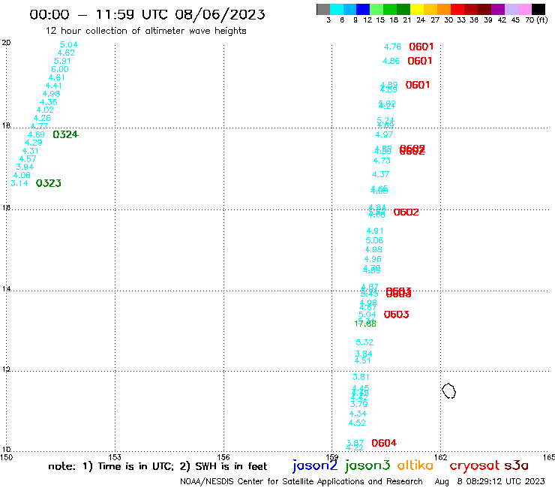555x488 pixels.
Task: Click the timestamp 'Aug 8 08:29:12 UTC 2023'
Action: [x=490, y=482]
